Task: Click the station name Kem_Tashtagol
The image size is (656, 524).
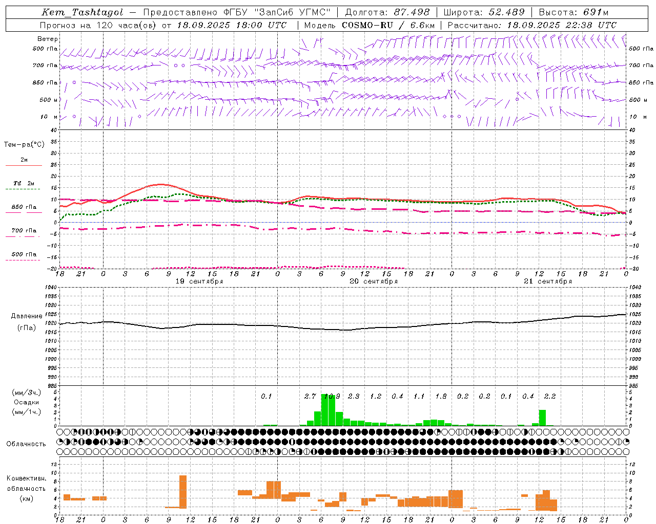Action: click(83, 12)
